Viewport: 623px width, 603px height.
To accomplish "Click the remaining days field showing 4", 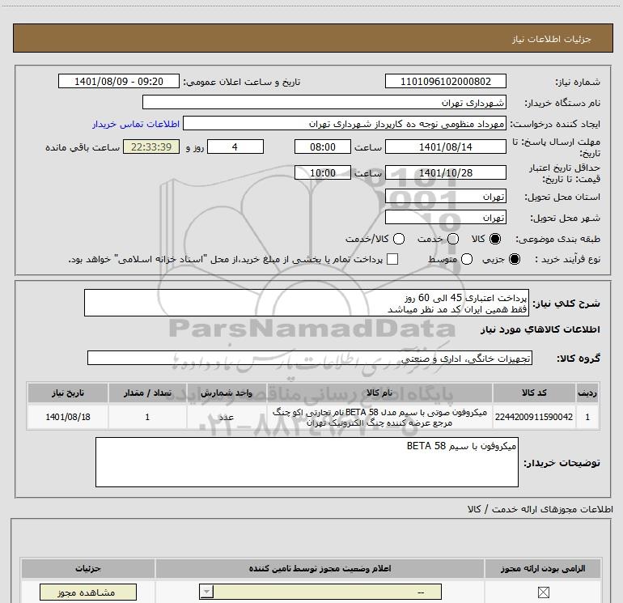I will click(x=235, y=147).
